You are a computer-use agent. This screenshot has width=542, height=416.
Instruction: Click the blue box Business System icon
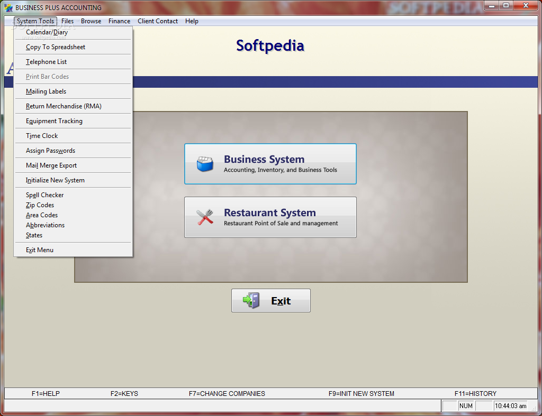coord(205,164)
